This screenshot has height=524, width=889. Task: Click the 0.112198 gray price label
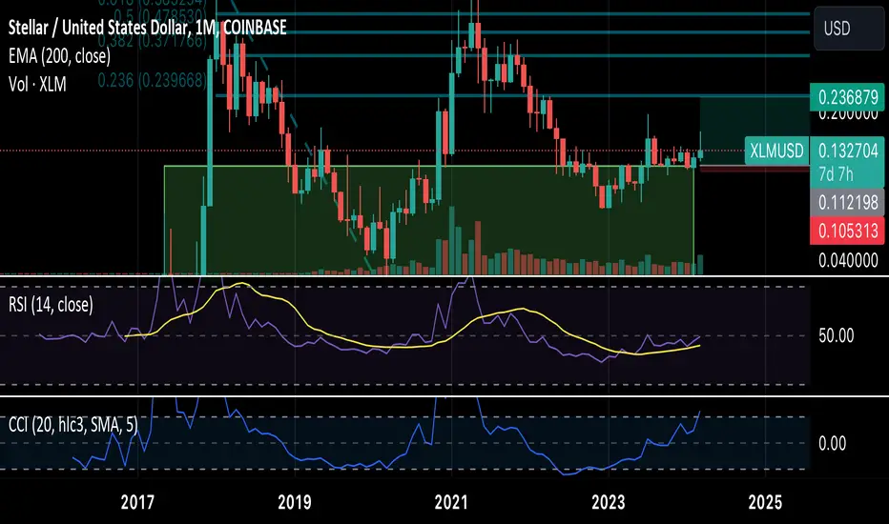point(848,202)
